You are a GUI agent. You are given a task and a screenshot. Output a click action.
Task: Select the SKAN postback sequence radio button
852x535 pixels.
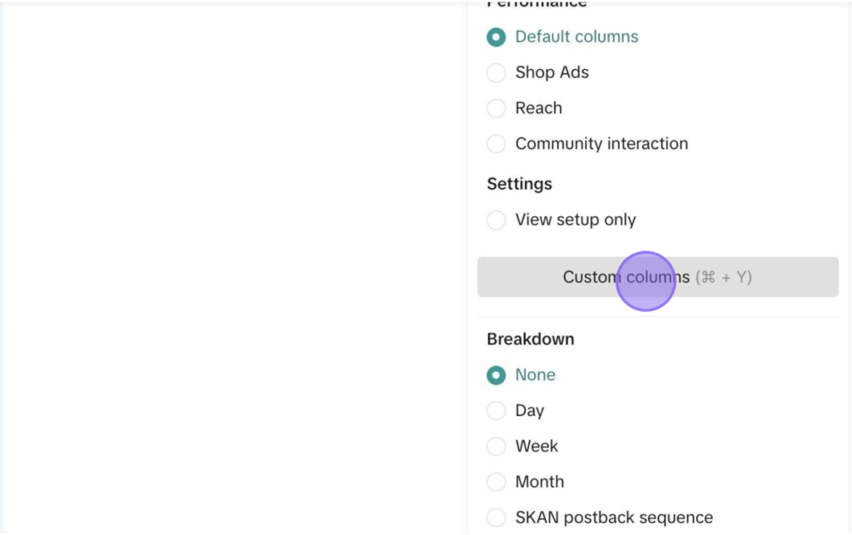click(x=496, y=518)
